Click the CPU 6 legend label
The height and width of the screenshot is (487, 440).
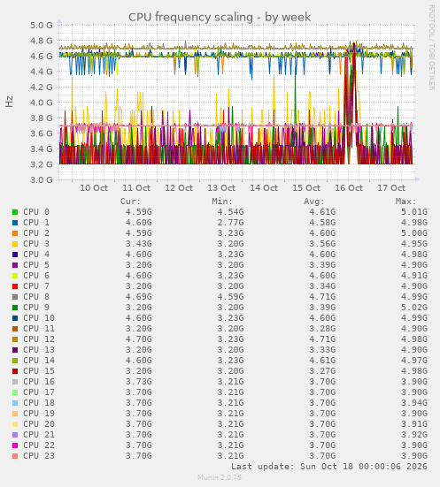[36, 276]
